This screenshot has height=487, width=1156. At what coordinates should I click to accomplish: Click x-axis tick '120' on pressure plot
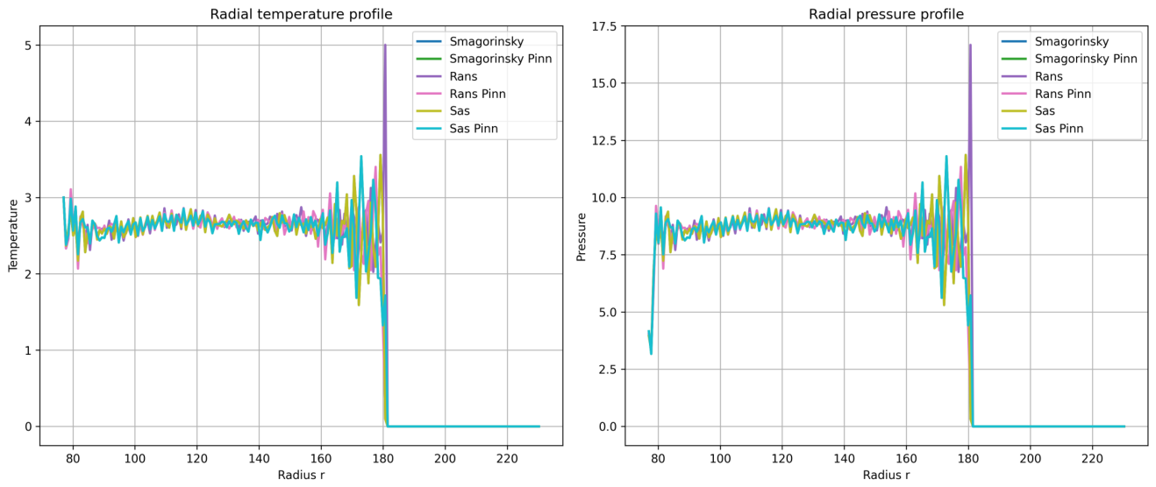[x=782, y=457]
